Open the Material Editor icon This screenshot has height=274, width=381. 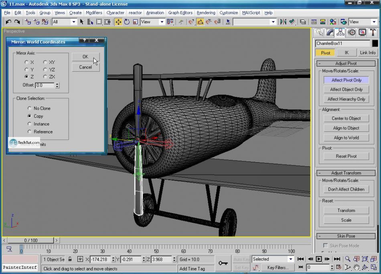333,22
